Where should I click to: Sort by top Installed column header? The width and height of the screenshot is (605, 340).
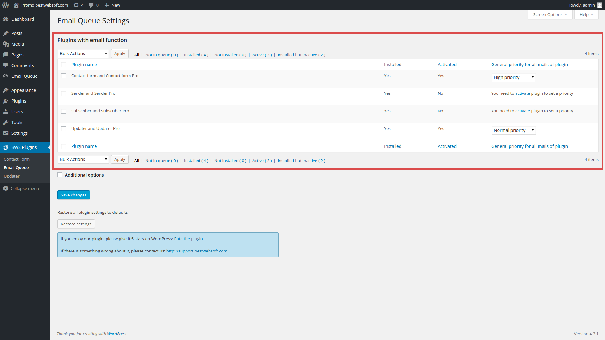click(393, 65)
